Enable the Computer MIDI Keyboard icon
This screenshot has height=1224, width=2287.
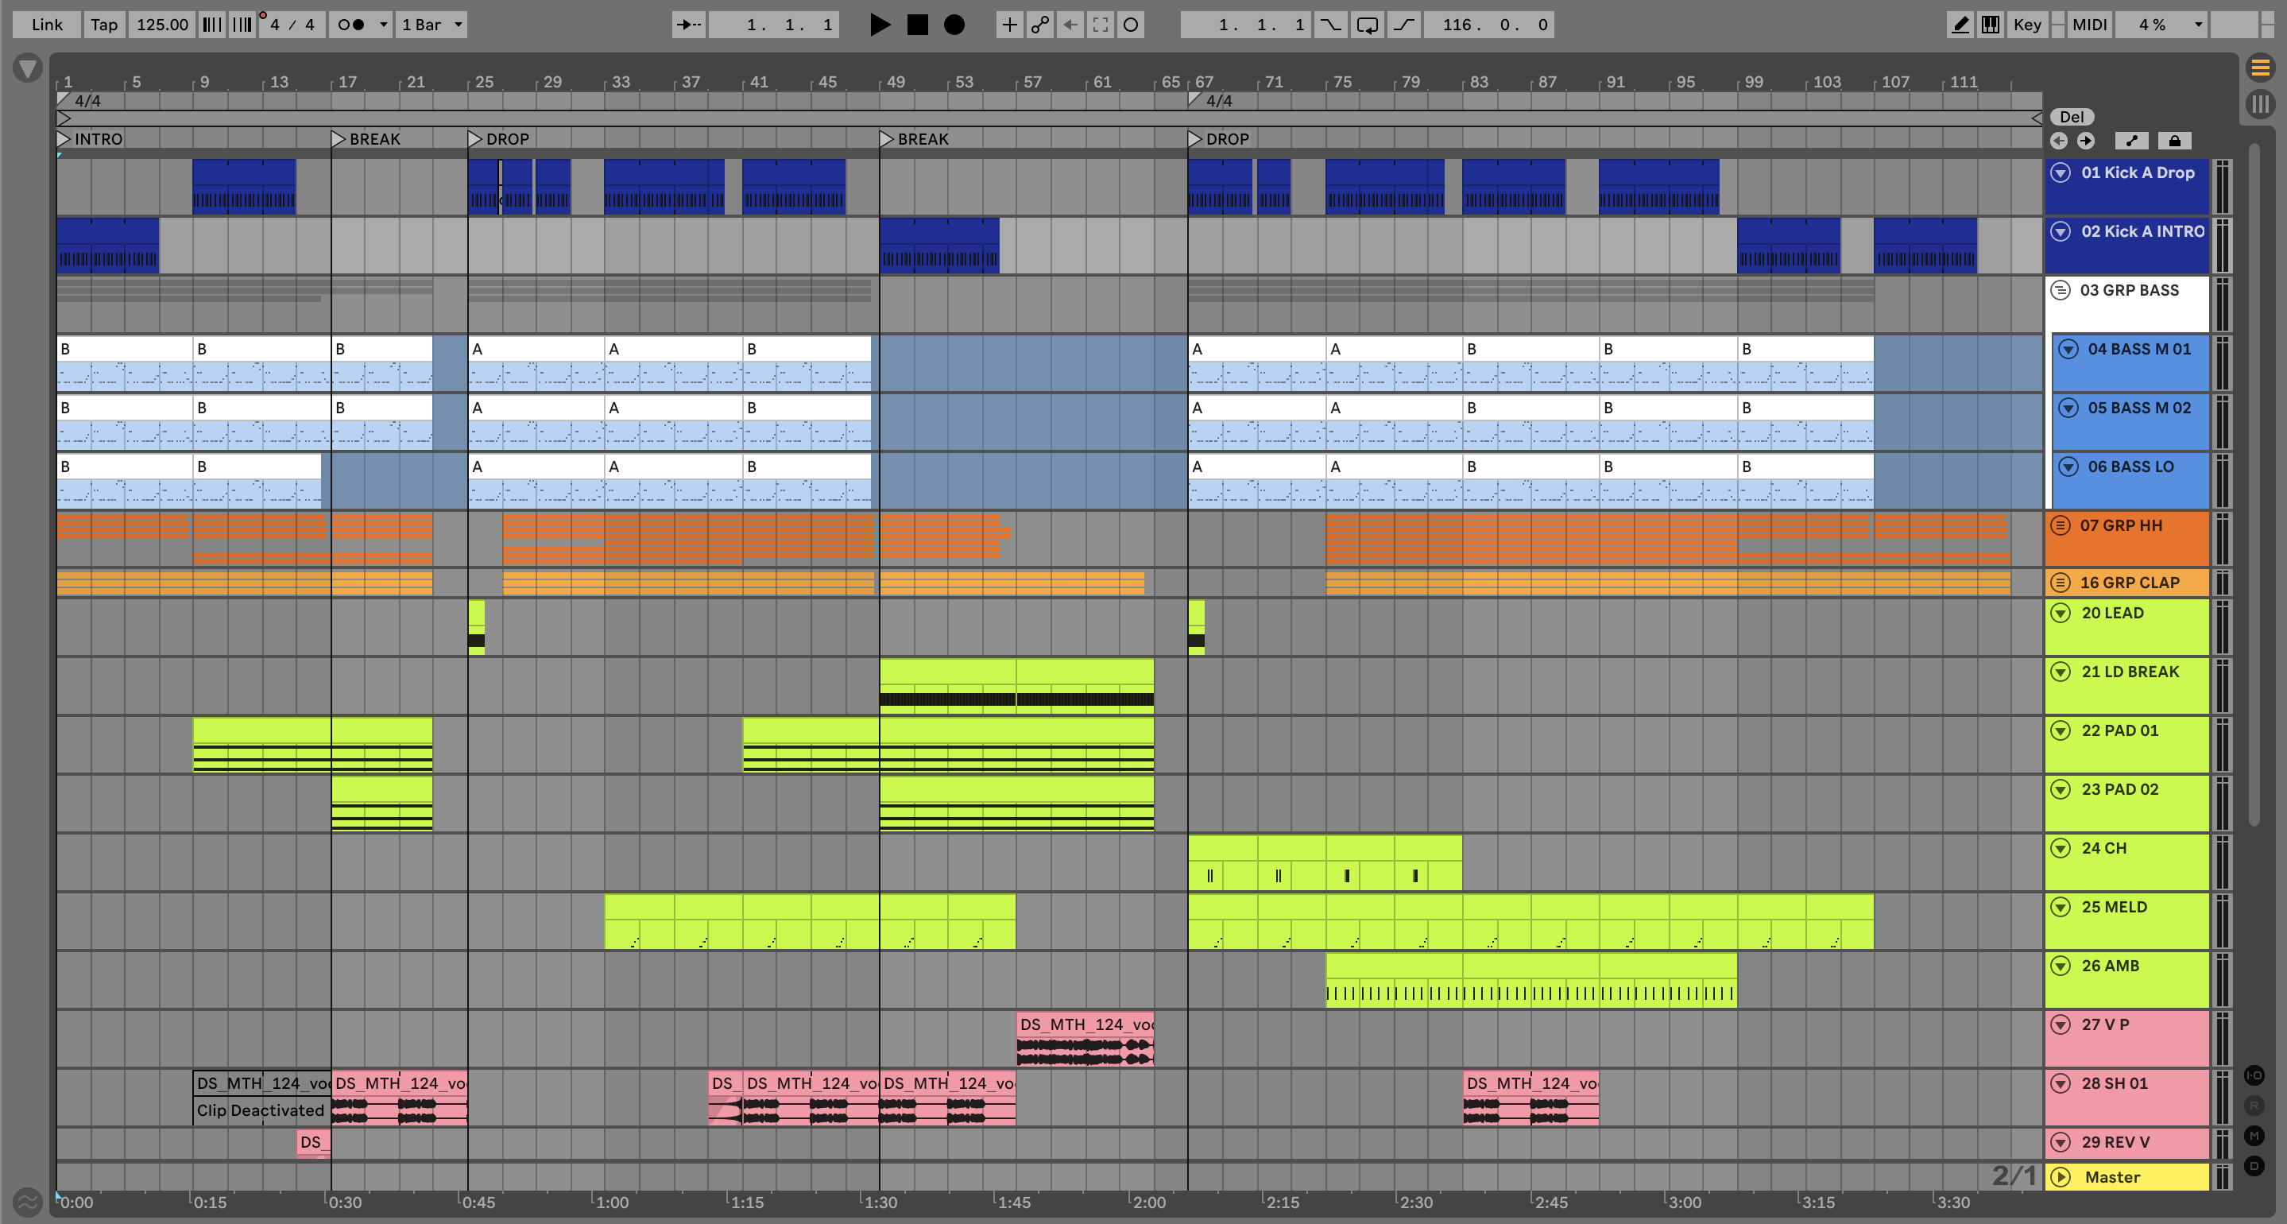coord(1991,24)
